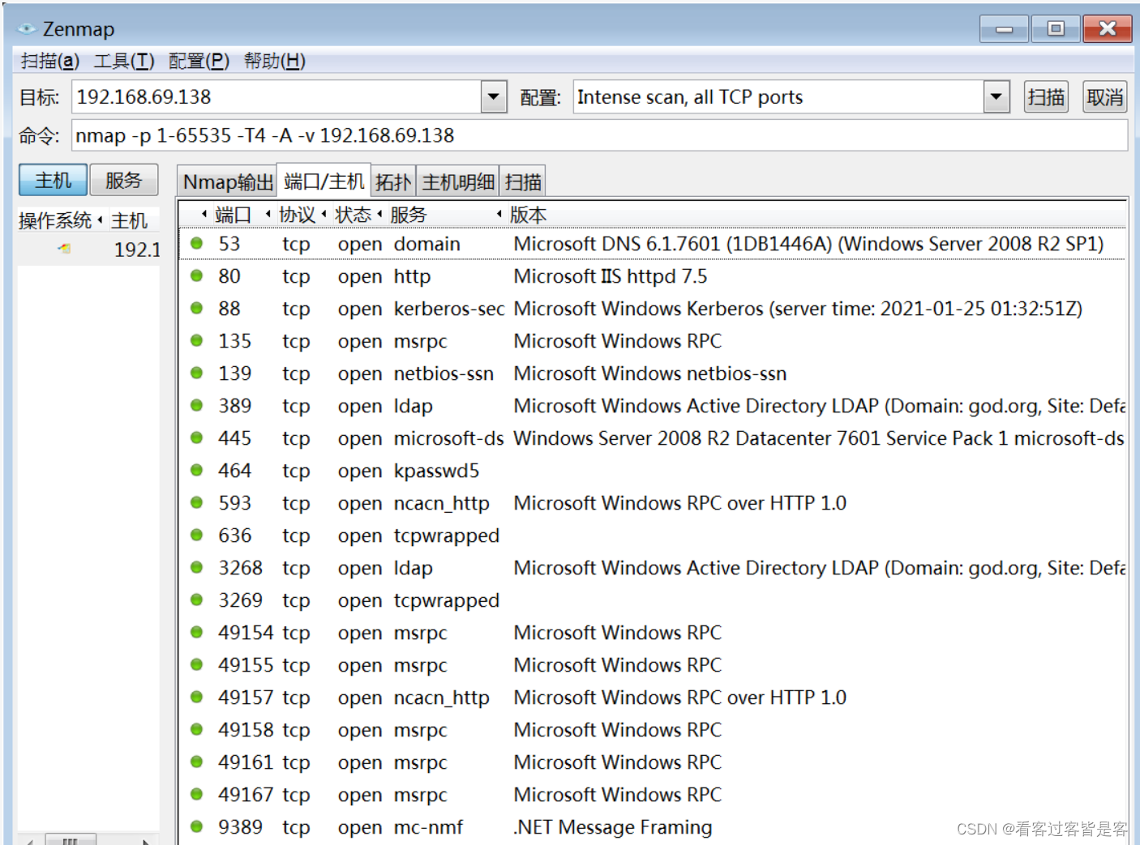This screenshot has height=845, width=1140.
Task: Click the target field containing 192.168.69.138
Action: [276, 97]
